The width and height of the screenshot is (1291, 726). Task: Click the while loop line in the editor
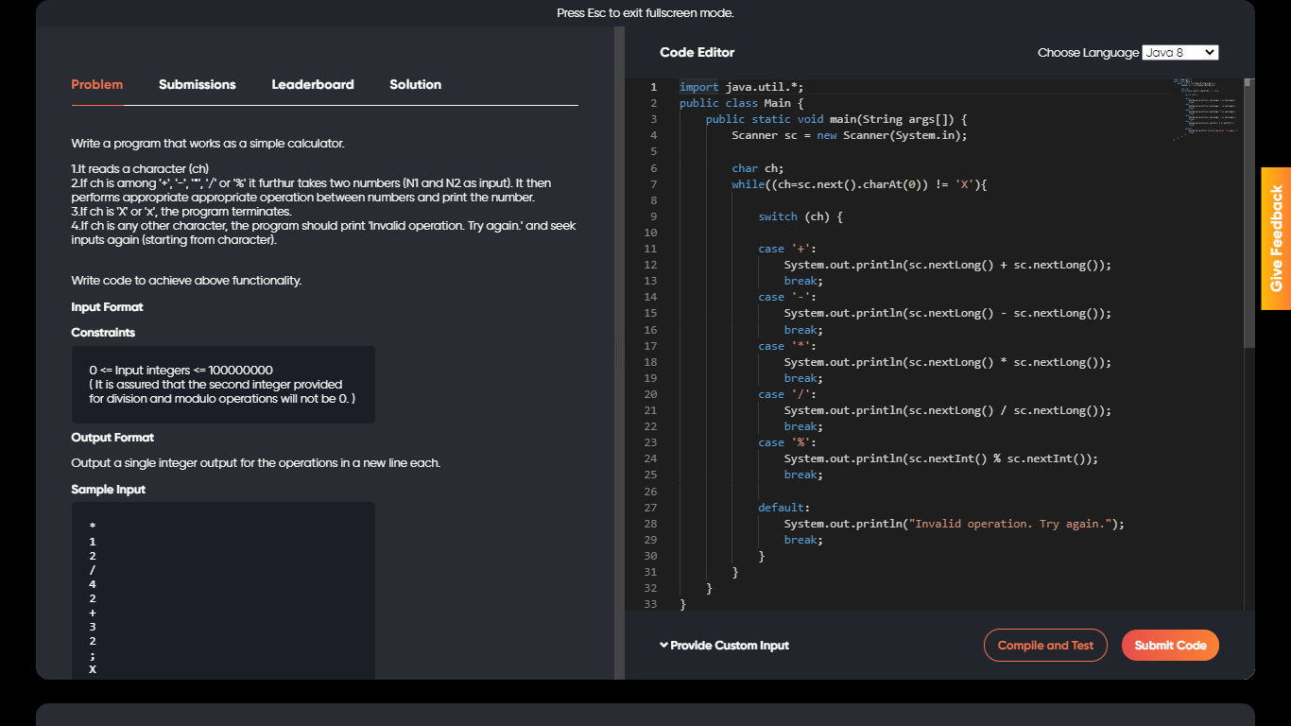point(858,184)
